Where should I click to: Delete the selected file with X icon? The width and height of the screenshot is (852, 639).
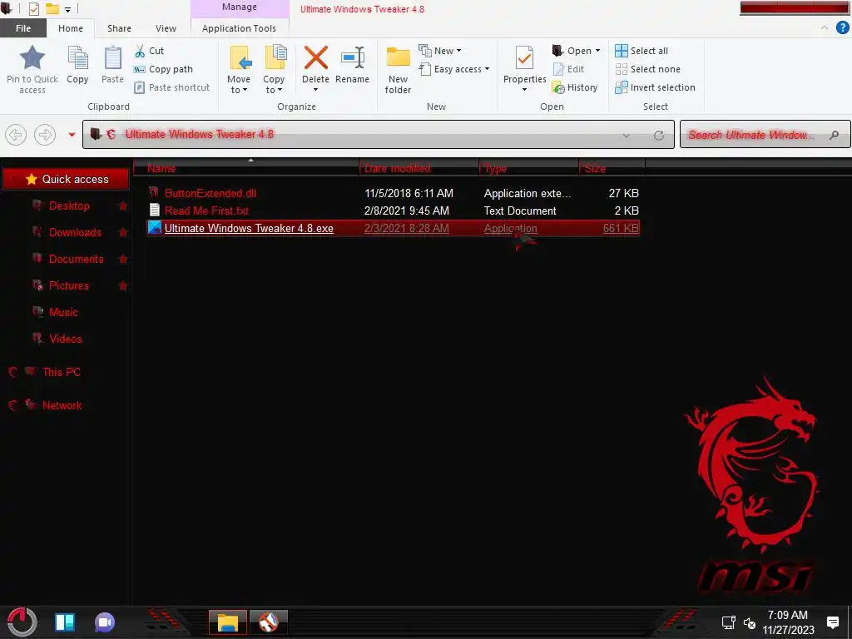pyautogui.click(x=315, y=57)
